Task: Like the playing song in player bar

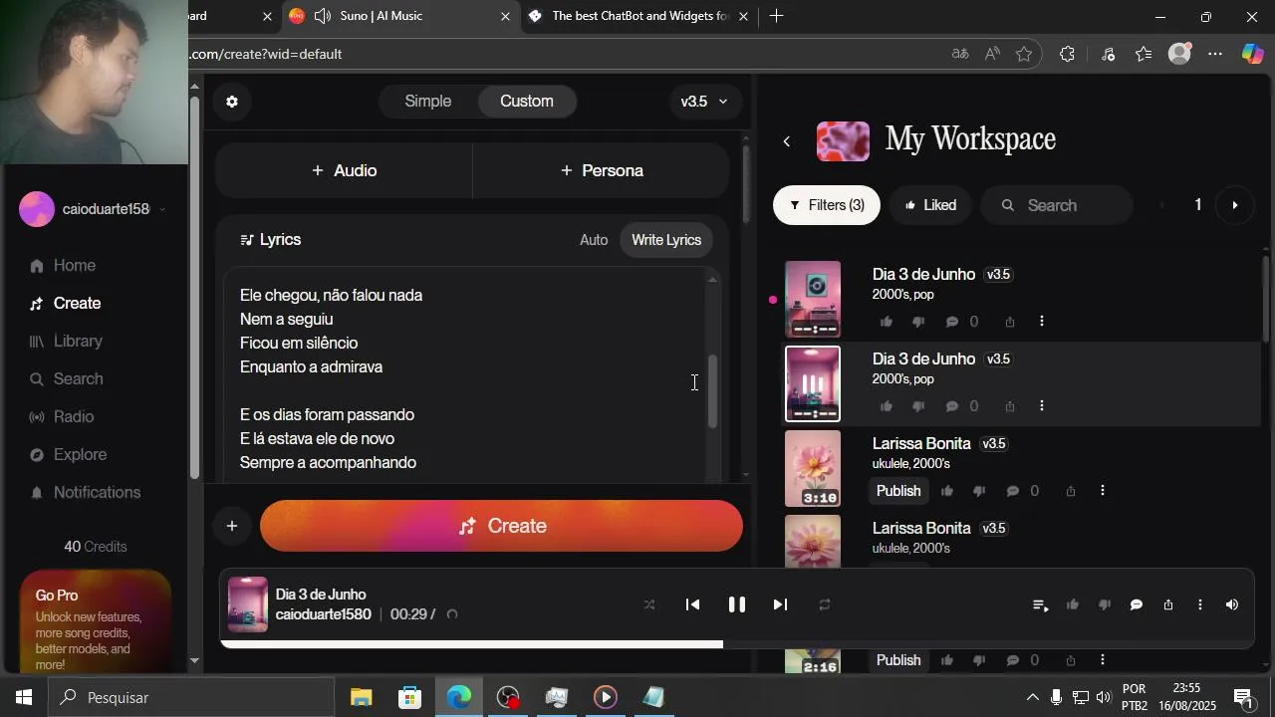Action: click(x=1073, y=604)
